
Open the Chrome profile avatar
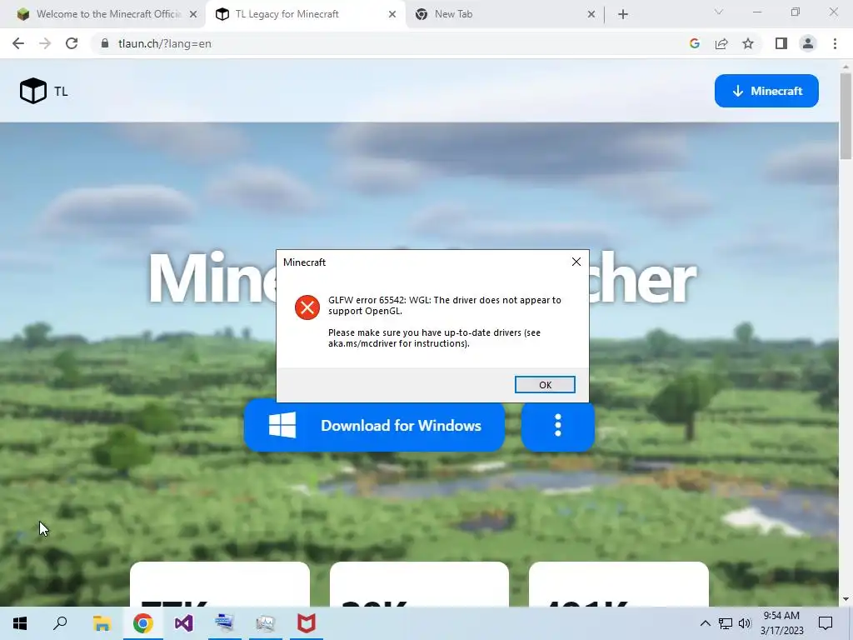click(808, 43)
